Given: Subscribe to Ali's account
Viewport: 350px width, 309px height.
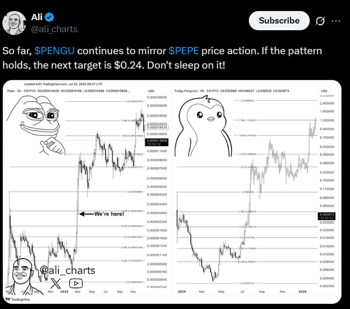Looking at the screenshot, I should pos(279,21).
